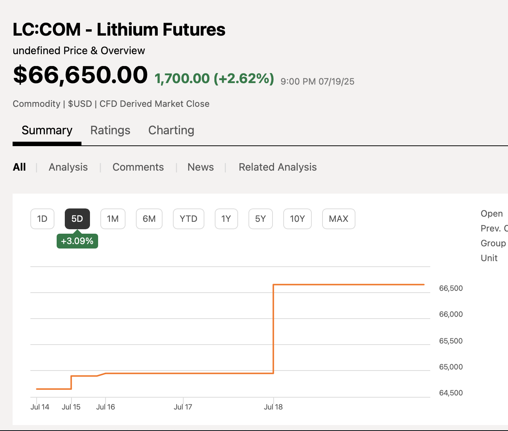This screenshot has height=431, width=508.
Task: Choose the 10Y chart range
Action: [297, 219]
